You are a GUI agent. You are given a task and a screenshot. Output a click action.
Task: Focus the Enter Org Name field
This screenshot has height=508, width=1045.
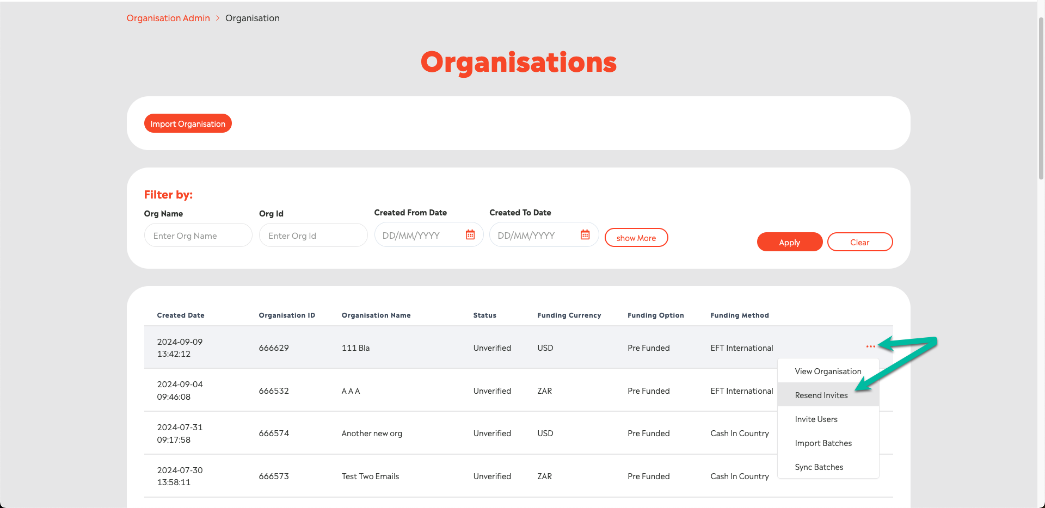pyautogui.click(x=198, y=236)
